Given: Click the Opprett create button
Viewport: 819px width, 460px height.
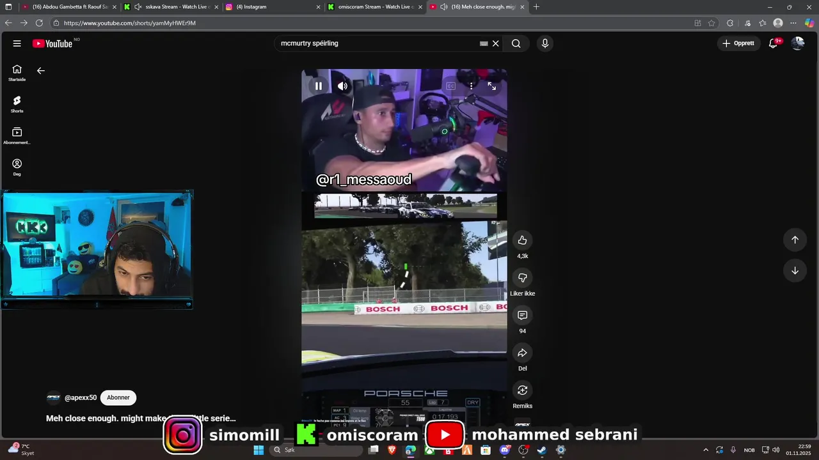Looking at the screenshot, I should (738, 43).
